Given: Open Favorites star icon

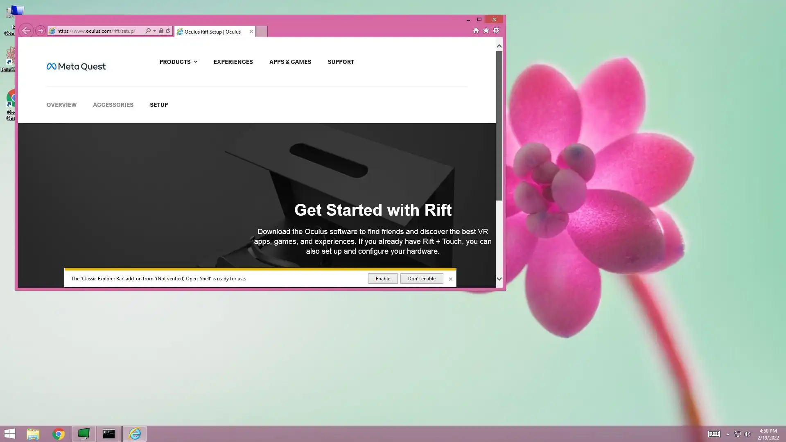Looking at the screenshot, I should point(486,31).
